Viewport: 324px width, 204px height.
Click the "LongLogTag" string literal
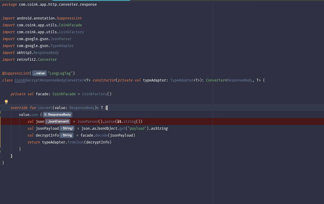tap(61, 73)
